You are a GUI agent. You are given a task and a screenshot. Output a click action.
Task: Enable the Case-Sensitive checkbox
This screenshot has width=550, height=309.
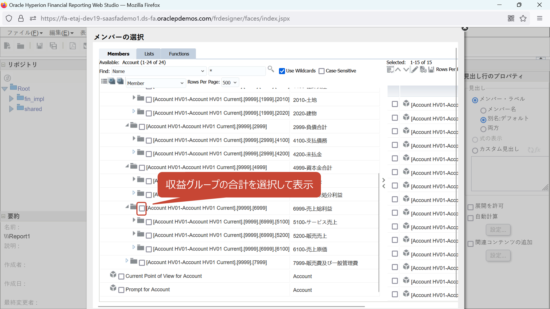pyautogui.click(x=321, y=71)
